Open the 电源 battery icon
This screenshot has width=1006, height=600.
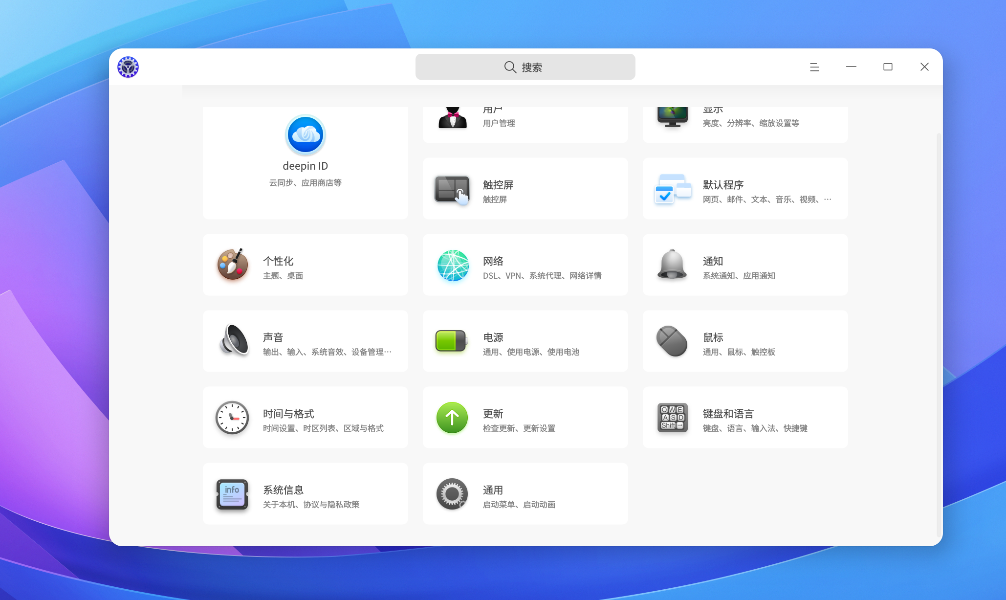coord(451,341)
